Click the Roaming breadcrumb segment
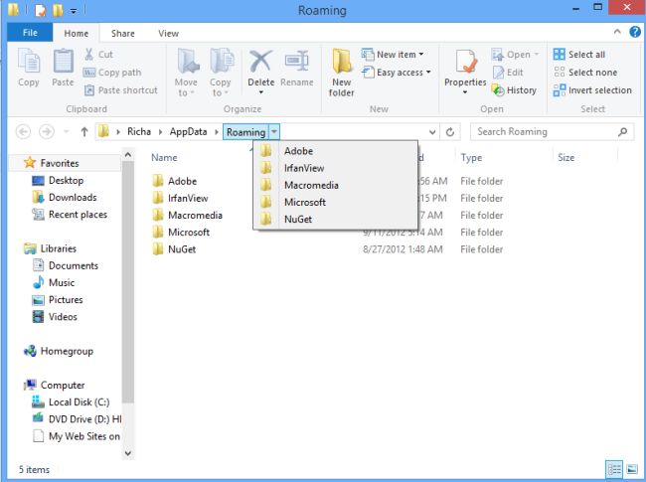The width and height of the screenshot is (646, 482). (245, 132)
